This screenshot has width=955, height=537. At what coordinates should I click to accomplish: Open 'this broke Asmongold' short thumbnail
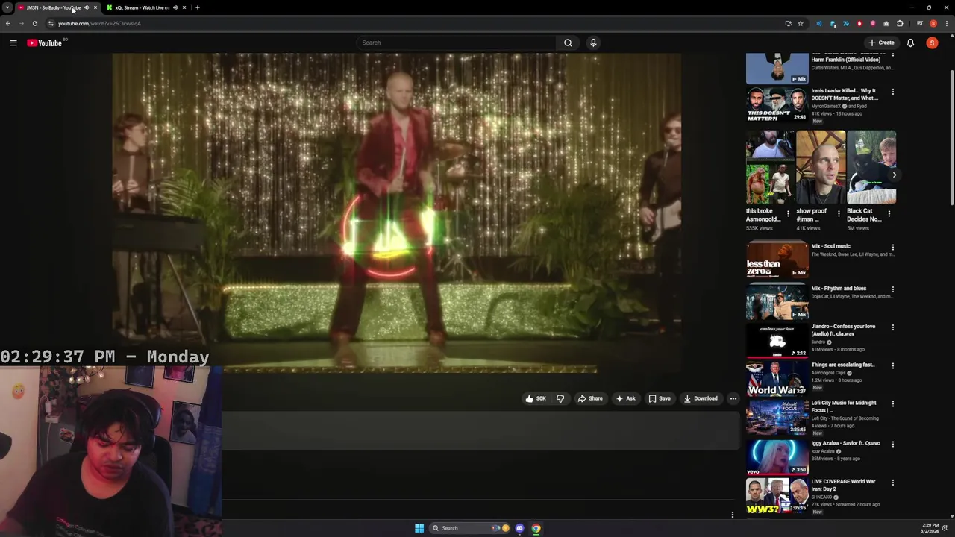point(770,167)
